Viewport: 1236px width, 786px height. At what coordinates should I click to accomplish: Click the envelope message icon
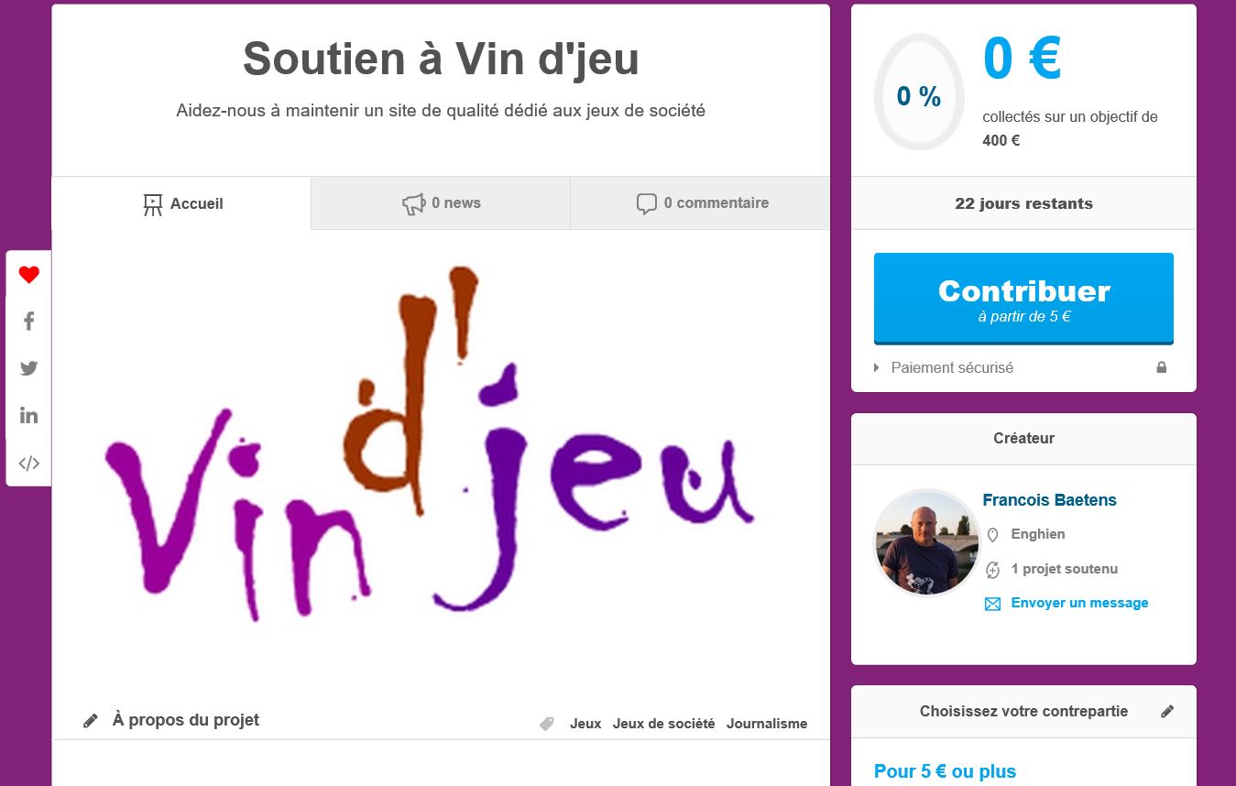(x=992, y=604)
